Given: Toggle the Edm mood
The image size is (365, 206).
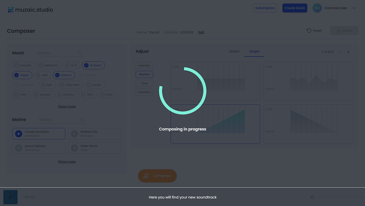Looking at the screenshot, I should point(88,95).
